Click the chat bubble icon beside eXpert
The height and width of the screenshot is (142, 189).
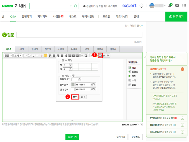[141, 6]
